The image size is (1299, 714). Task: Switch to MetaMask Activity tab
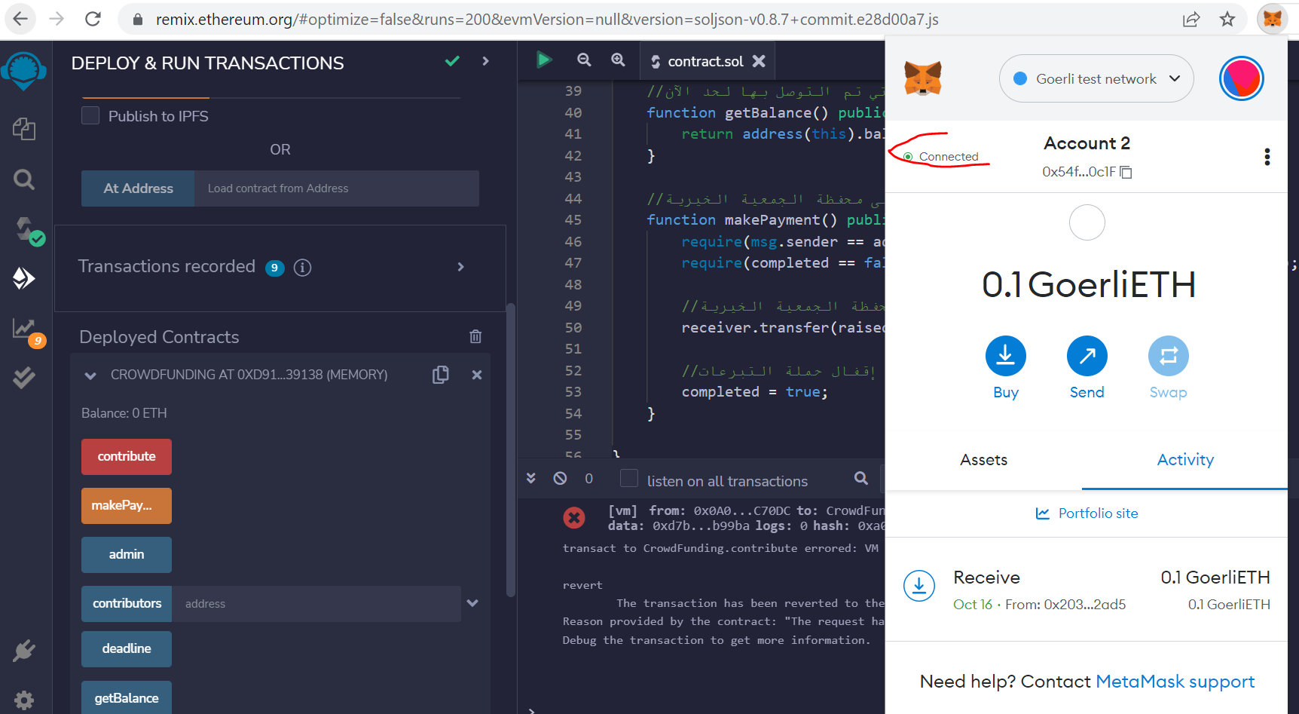[1185, 460]
